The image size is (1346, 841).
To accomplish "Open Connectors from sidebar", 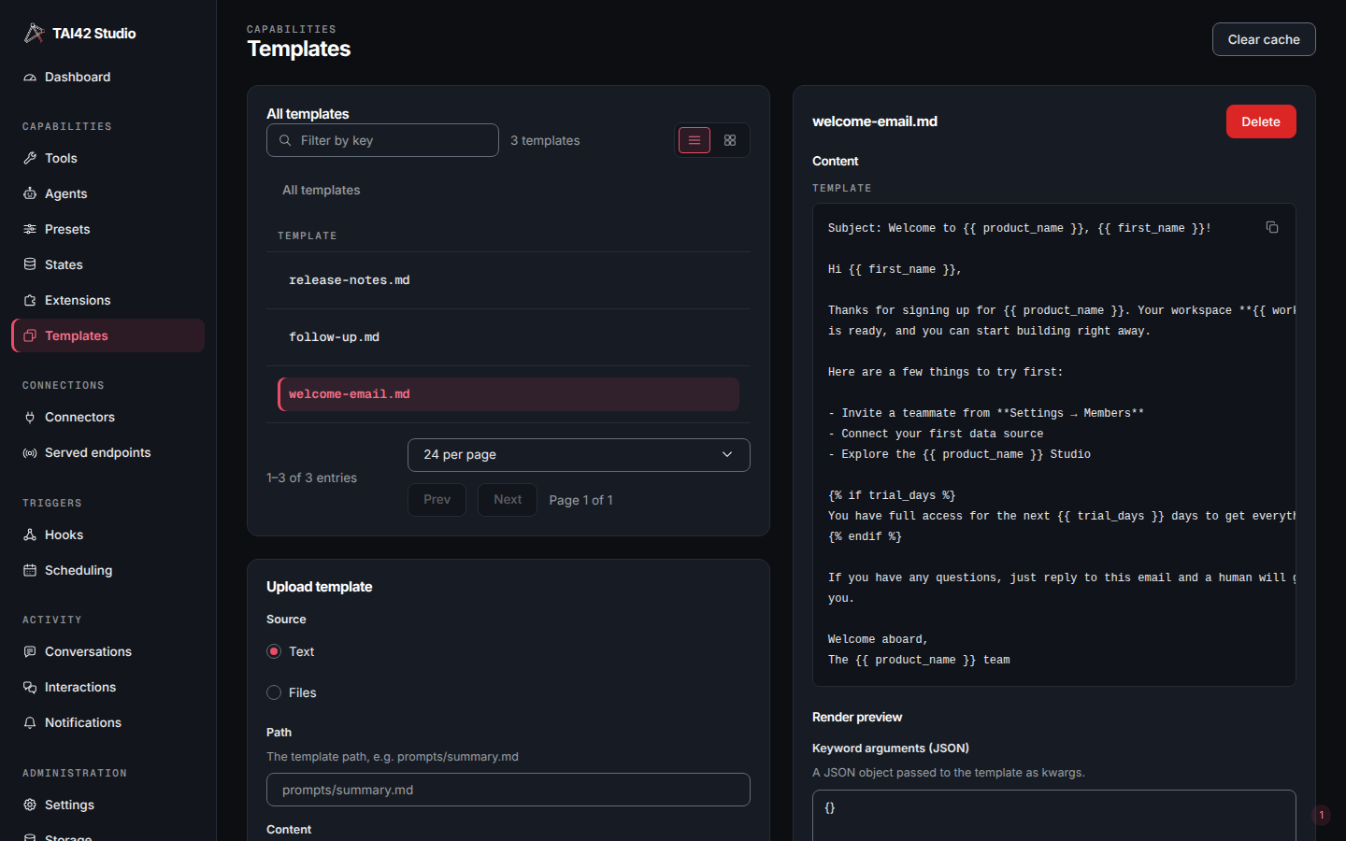I will point(107,417).
